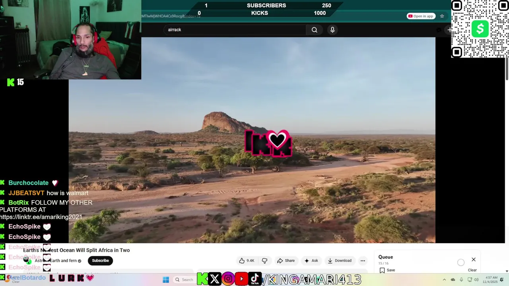The image size is (509, 286).
Task: Clear the queue
Action: coord(472,270)
